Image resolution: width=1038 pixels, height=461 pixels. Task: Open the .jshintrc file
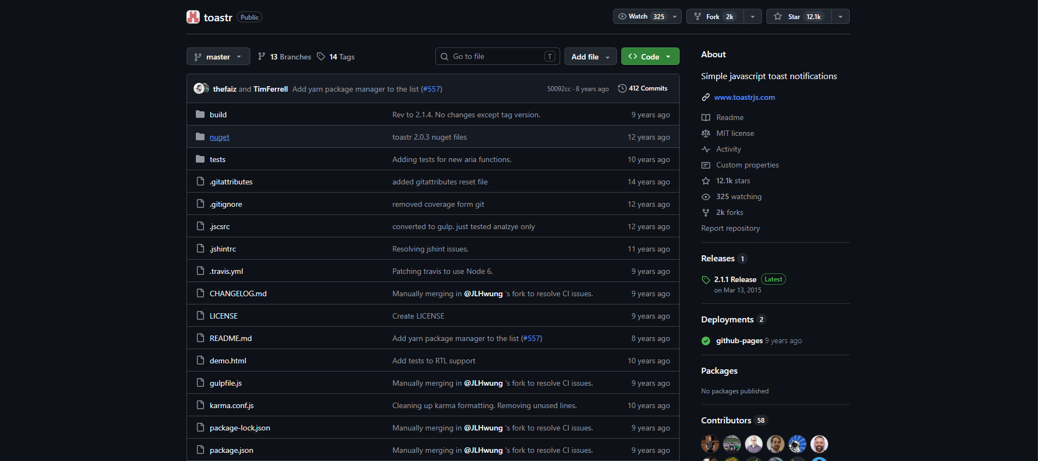click(223, 249)
